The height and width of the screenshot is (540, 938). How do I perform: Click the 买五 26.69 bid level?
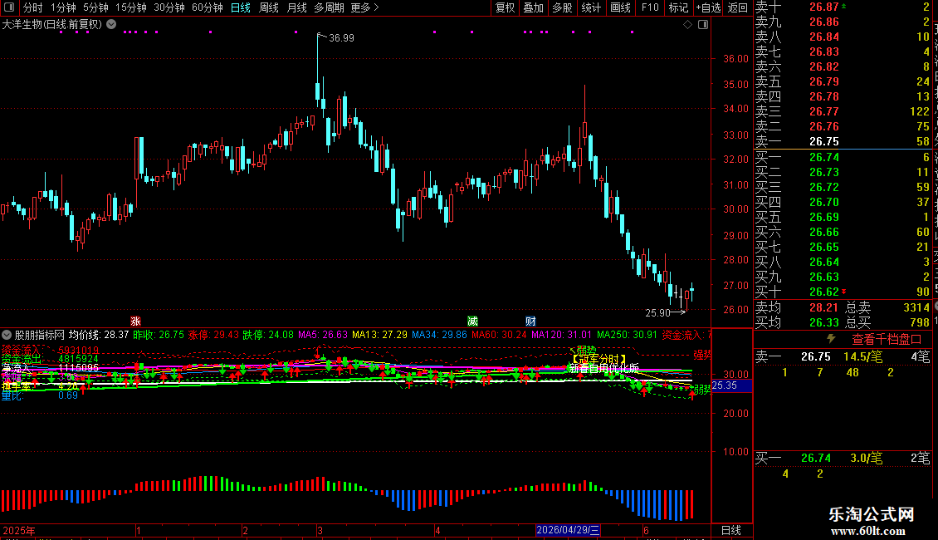coord(843,217)
